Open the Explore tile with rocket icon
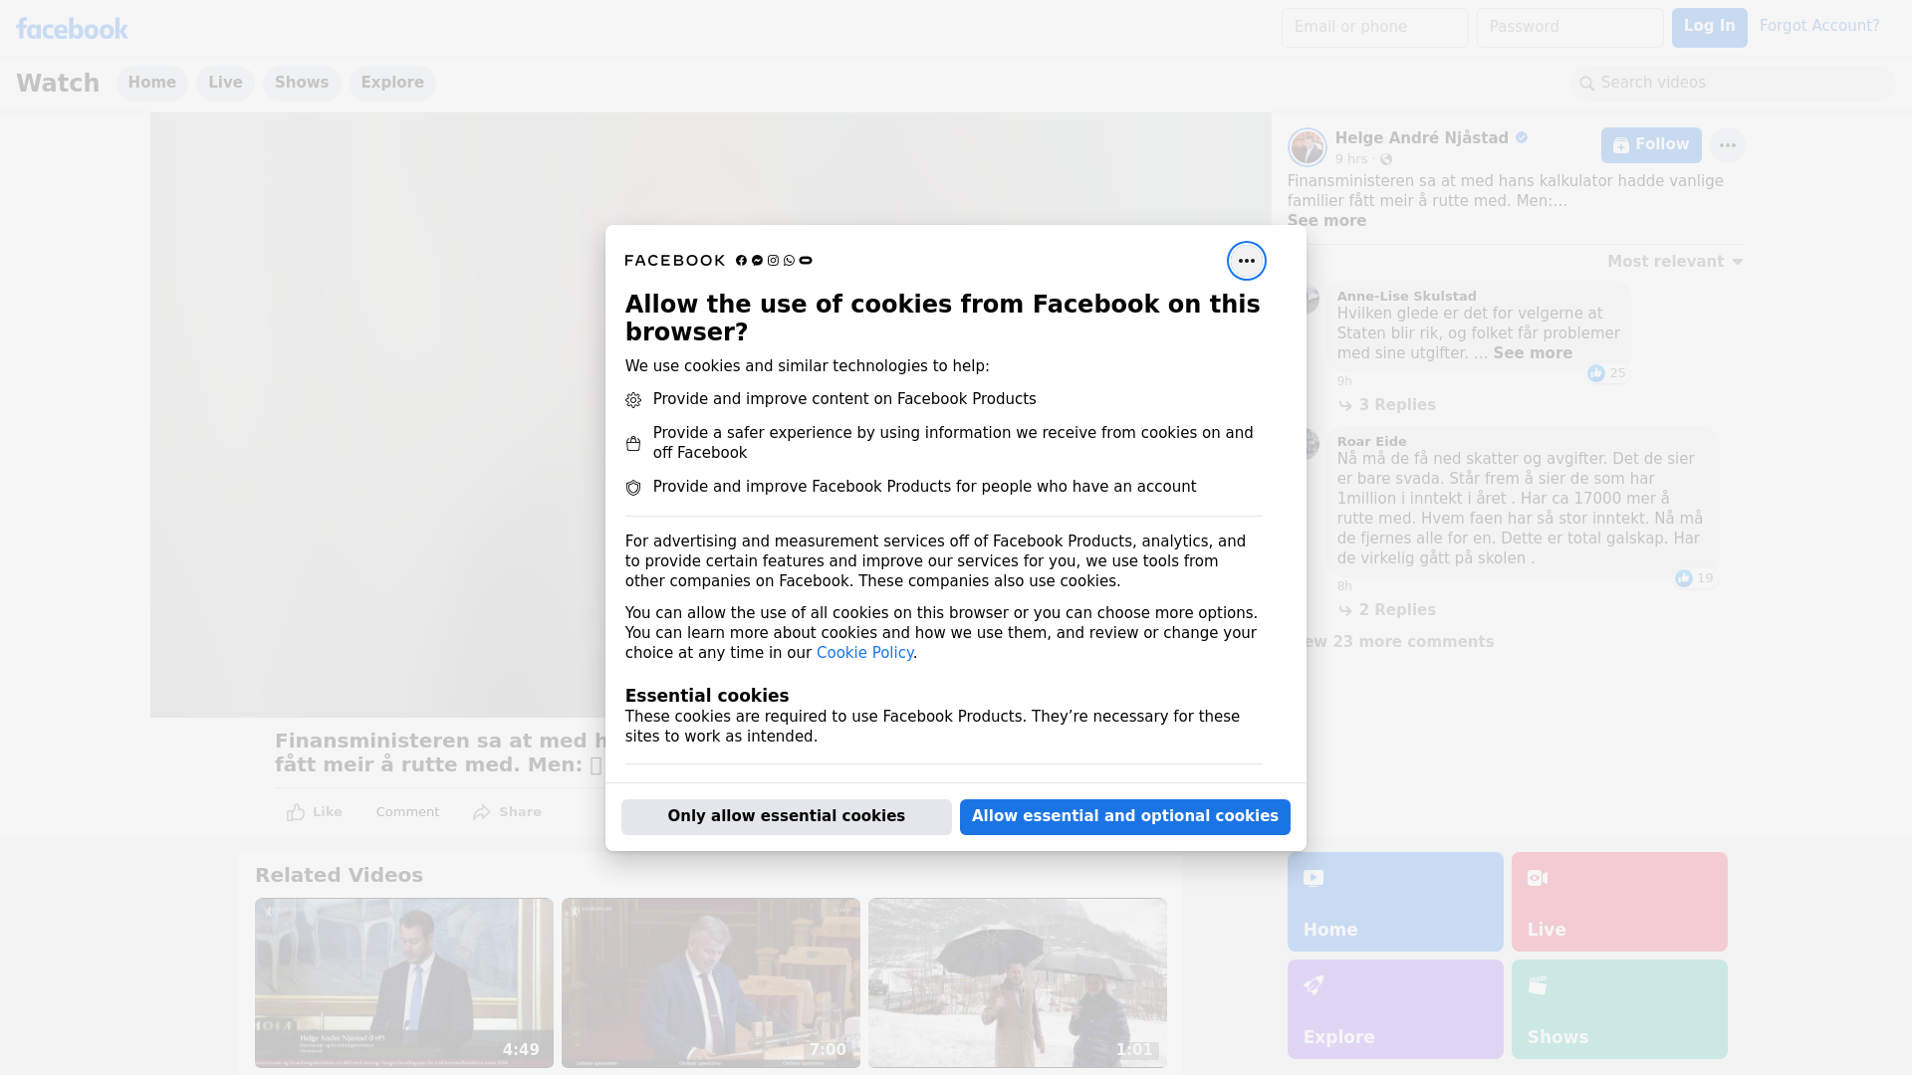The width and height of the screenshot is (1912, 1075). click(x=1395, y=1009)
